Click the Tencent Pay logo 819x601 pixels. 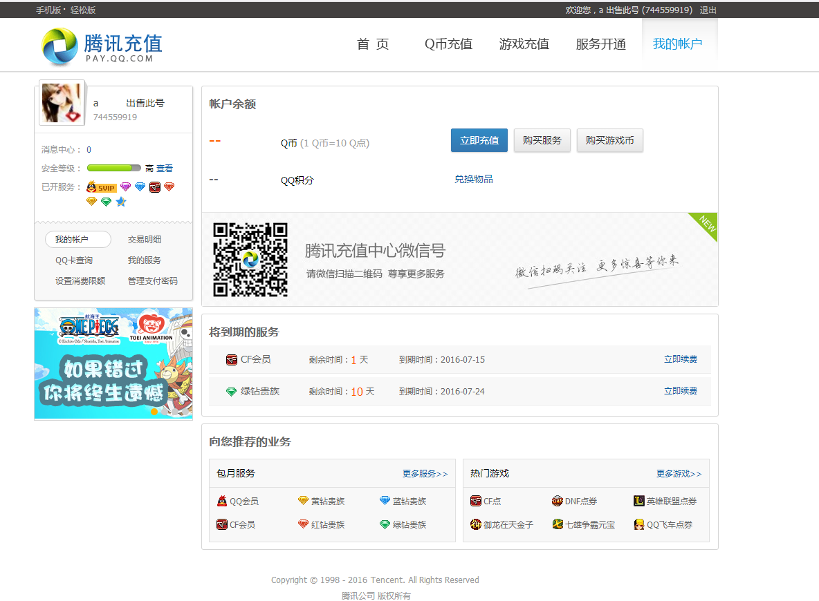[x=102, y=46]
